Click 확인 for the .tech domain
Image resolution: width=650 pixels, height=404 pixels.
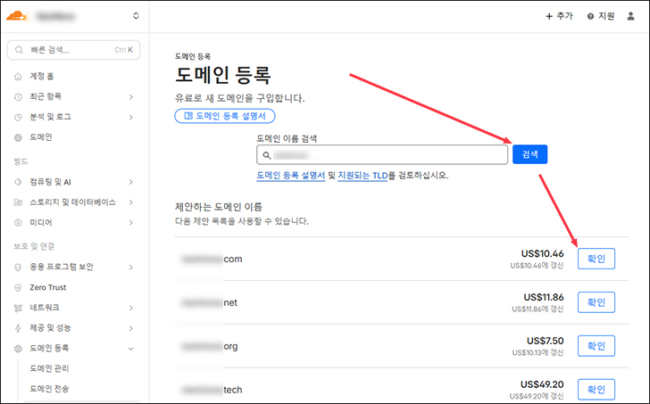(596, 389)
